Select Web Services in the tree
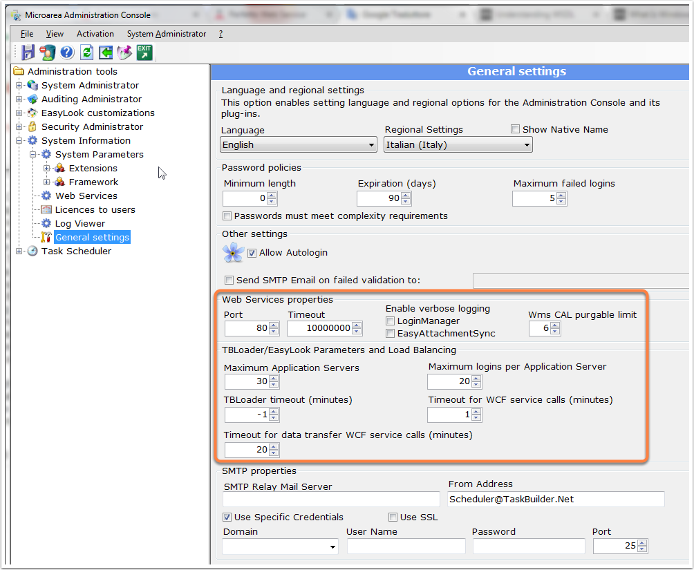Screen dimensions: 694x570 pyautogui.click(x=86, y=196)
